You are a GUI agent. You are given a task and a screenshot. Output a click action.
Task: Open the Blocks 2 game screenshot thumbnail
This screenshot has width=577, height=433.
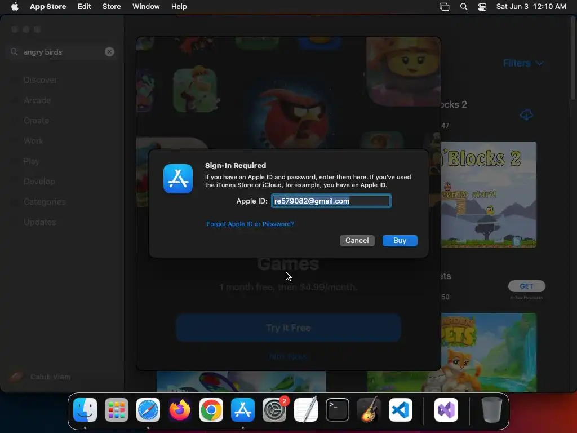click(489, 195)
